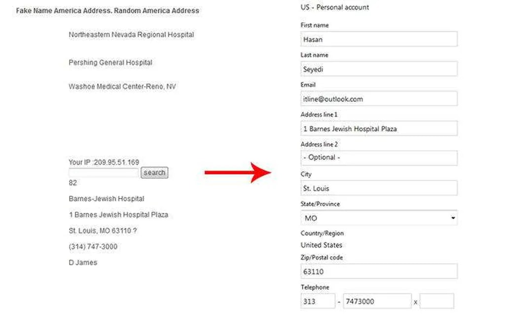The width and height of the screenshot is (505, 327).
Task: Select the Pershing General Hospital link
Action: click(110, 63)
